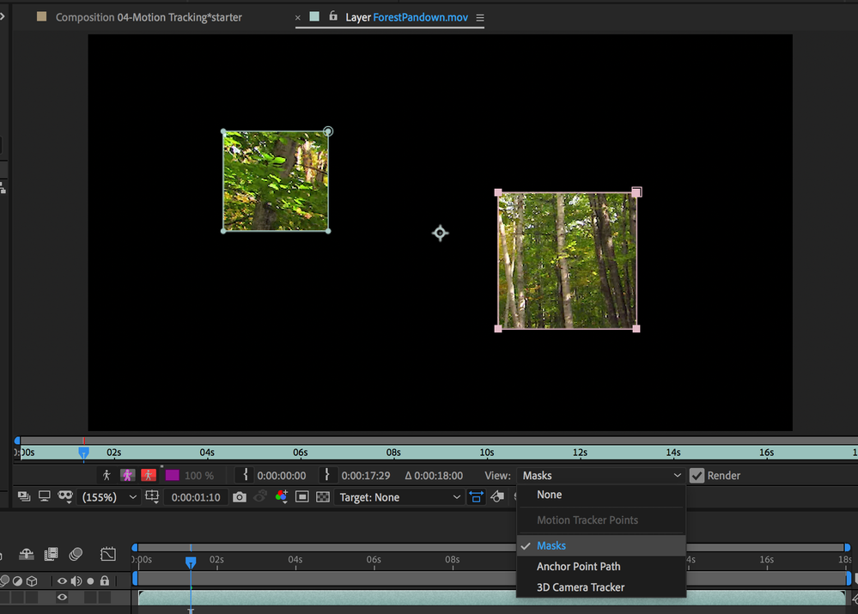This screenshot has height=614, width=858.
Task: Select top-right round vertex of teal mask
Action: point(328,131)
